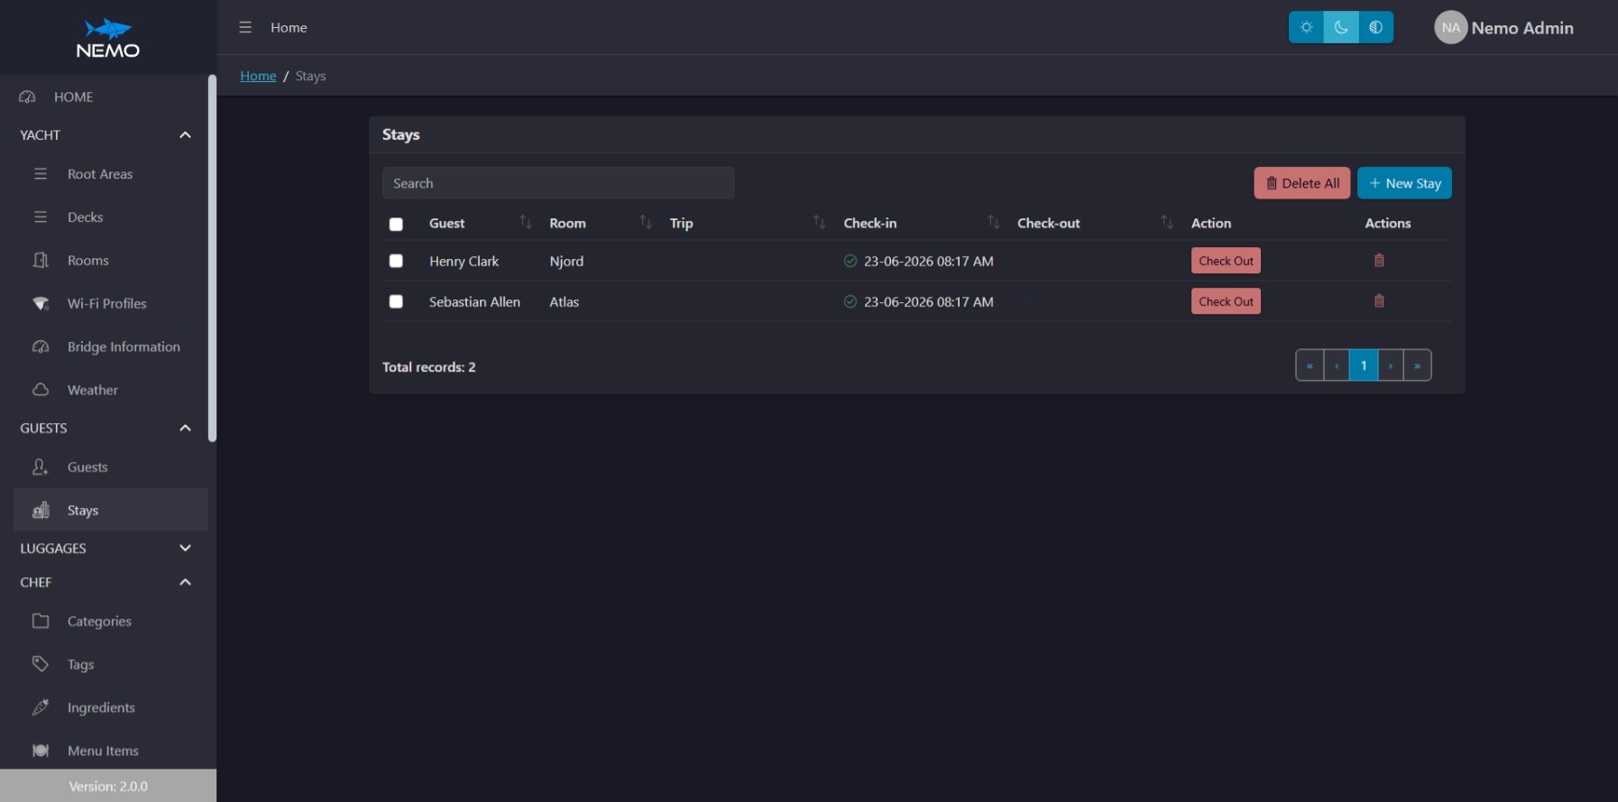Sort by Trip column arrows

819,222
